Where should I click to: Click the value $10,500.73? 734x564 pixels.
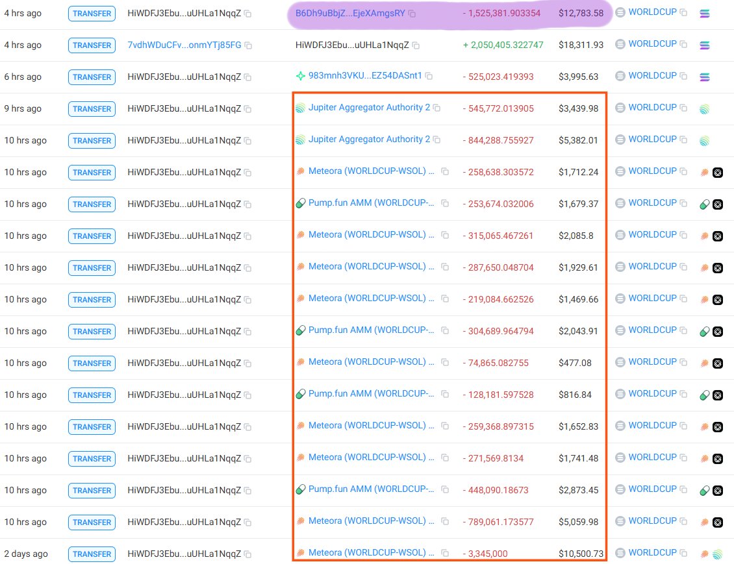(x=581, y=554)
